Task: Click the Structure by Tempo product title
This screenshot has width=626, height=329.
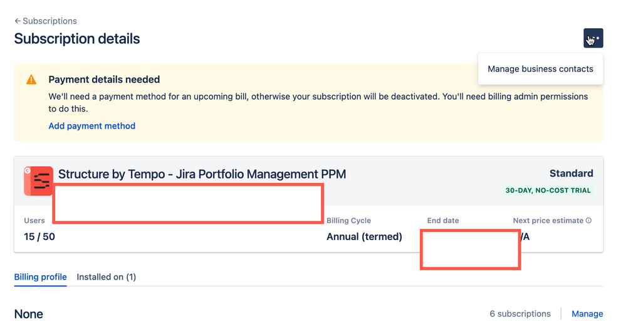Action: [202, 174]
